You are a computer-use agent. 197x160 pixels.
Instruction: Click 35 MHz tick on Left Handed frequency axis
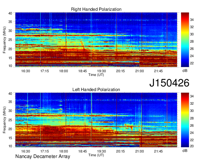10,102
